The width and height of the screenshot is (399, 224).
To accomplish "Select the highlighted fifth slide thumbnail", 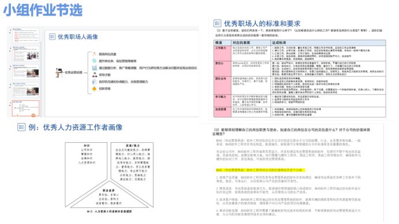I will (26, 108).
